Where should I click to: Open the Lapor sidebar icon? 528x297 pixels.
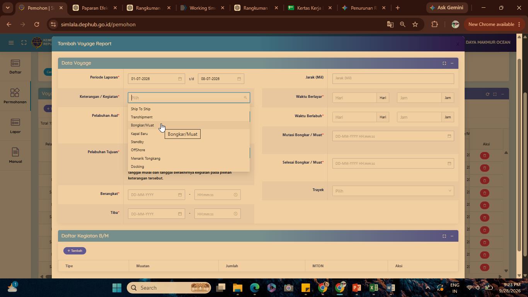[x=15, y=126]
